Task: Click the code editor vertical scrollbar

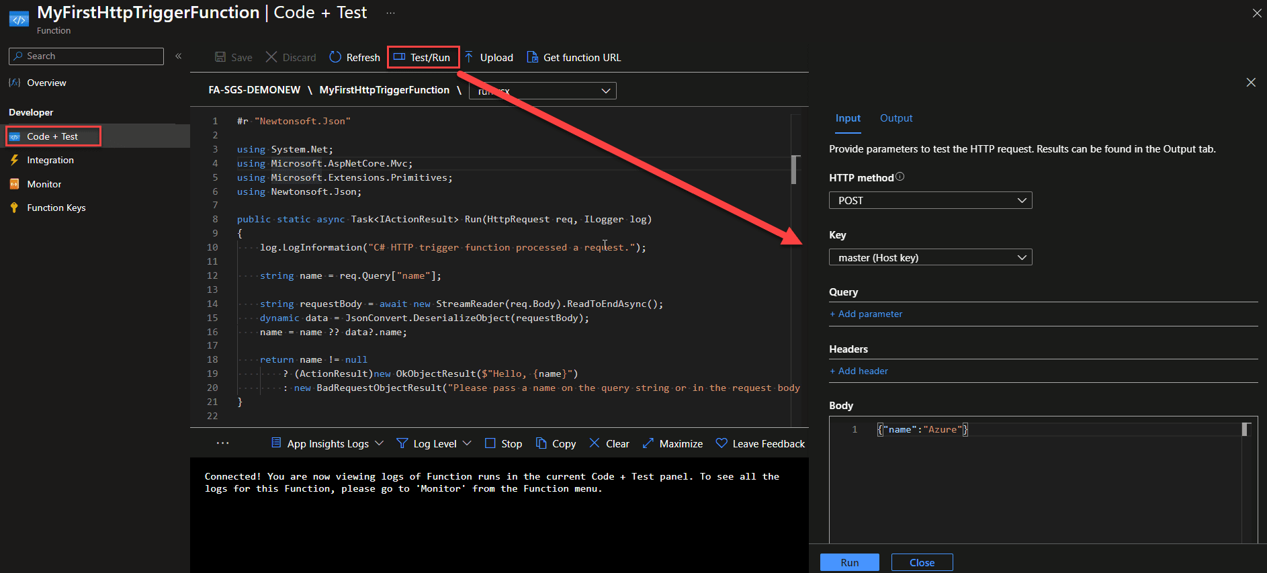Action: pos(795,170)
